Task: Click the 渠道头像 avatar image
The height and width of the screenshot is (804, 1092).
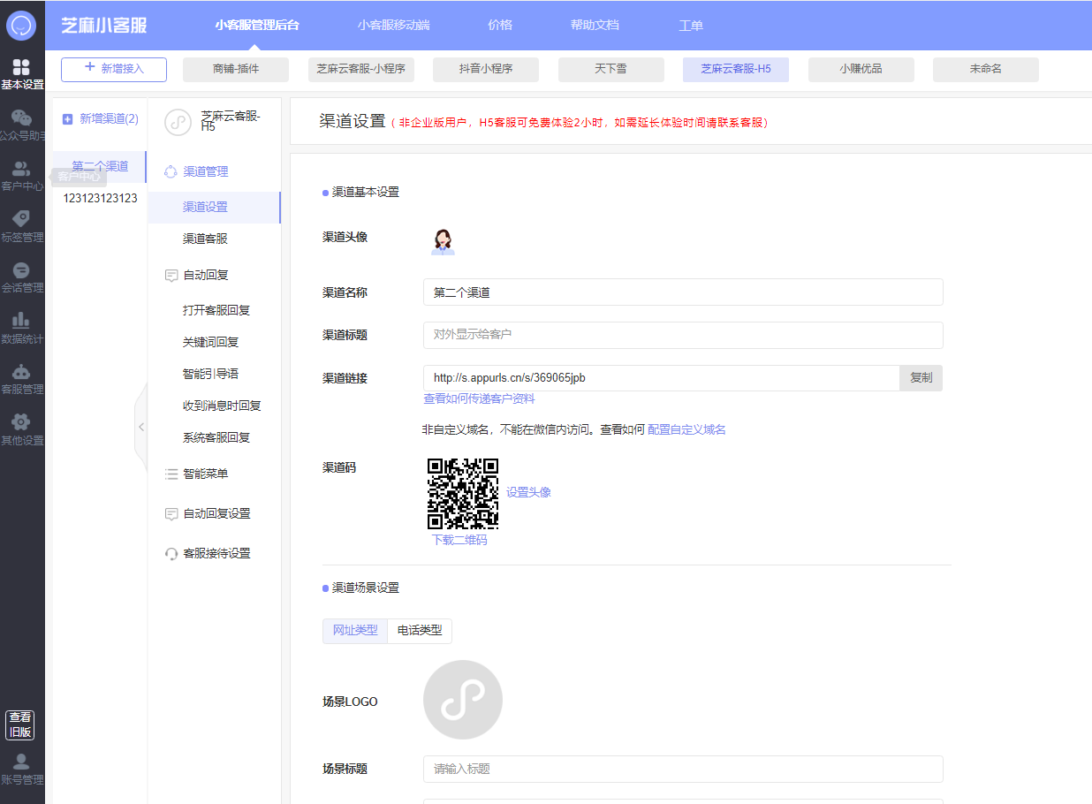Action: 443,241
